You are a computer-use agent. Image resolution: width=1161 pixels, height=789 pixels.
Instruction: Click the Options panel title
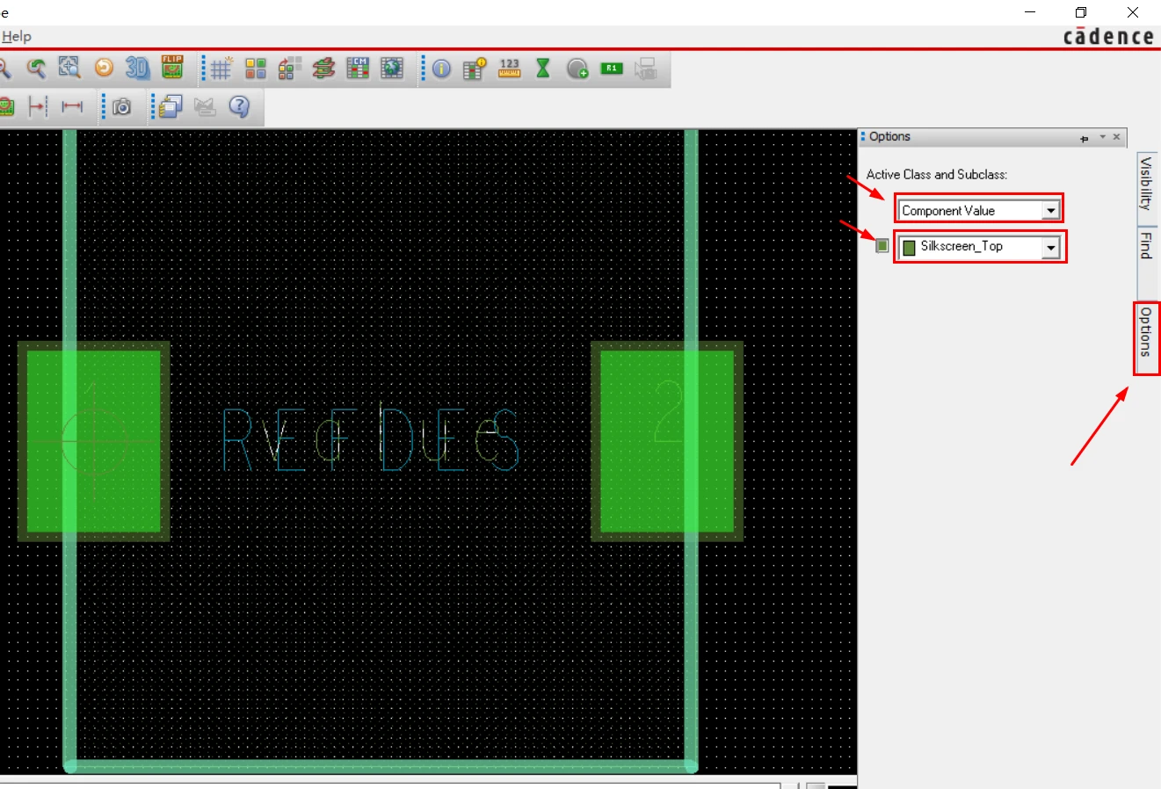point(889,137)
